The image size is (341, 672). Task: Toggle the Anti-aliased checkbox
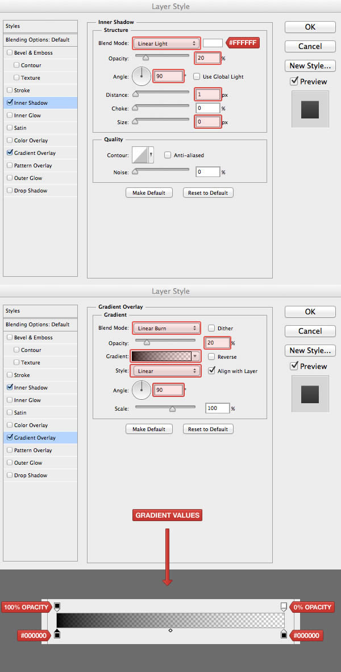click(x=168, y=155)
